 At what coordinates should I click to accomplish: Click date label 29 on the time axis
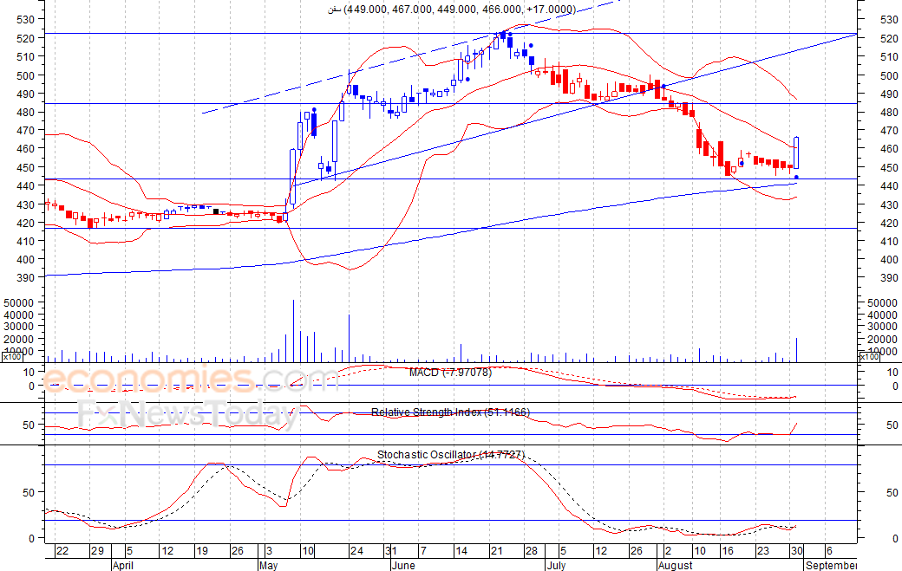pyautogui.click(x=98, y=551)
